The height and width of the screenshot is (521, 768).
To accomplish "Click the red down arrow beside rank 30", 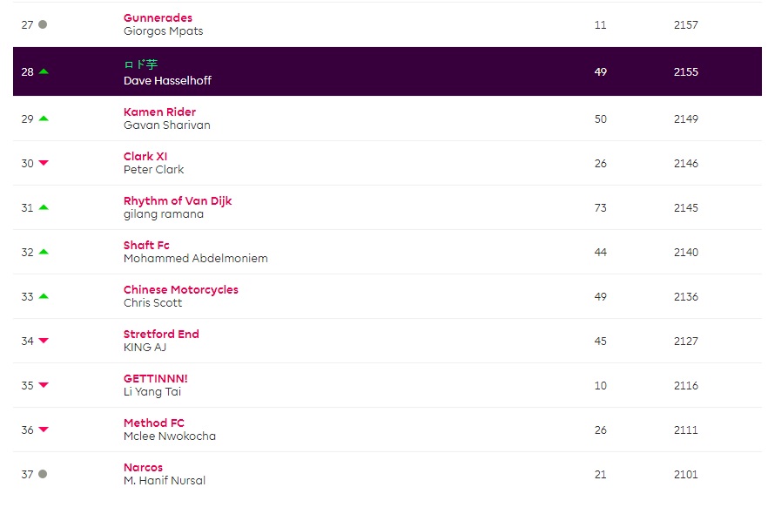I will tap(44, 163).
